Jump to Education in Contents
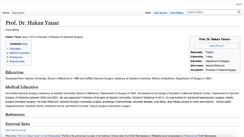Image resolution: width=244 pixels, height=137 pixels. [15, 49]
